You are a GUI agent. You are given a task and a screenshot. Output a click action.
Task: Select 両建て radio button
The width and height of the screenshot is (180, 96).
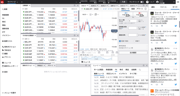(x=134, y=41)
